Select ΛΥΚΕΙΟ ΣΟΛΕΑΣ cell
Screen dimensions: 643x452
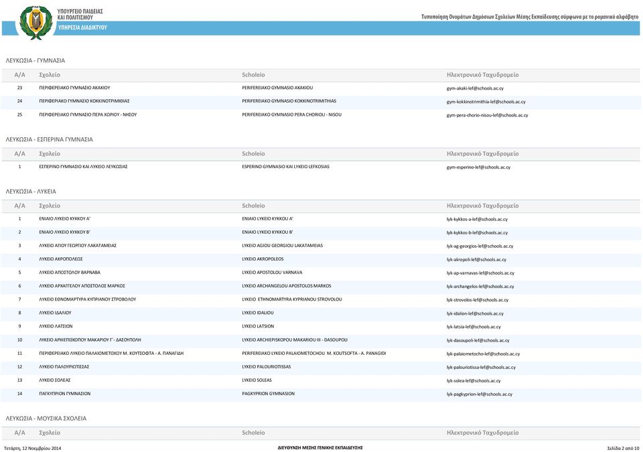pyautogui.click(x=54, y=380)
